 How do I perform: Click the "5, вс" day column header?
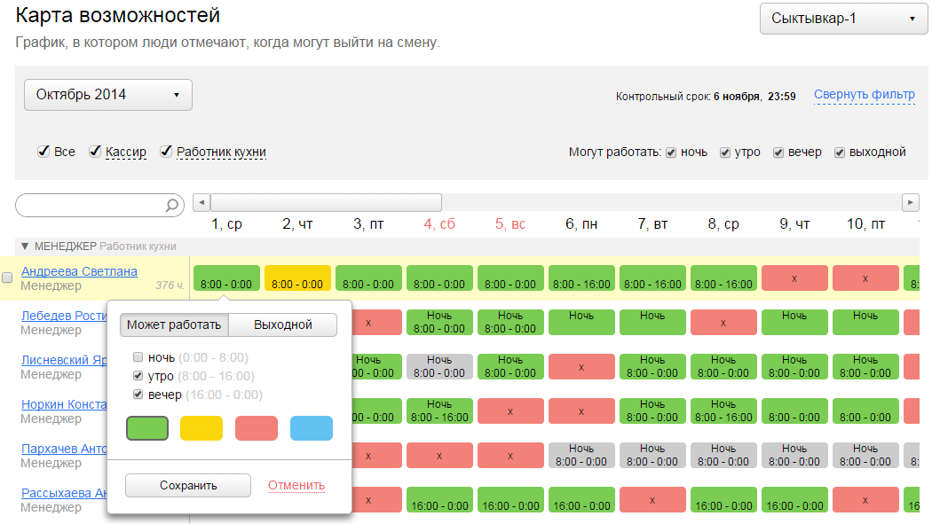click(510, 224)
